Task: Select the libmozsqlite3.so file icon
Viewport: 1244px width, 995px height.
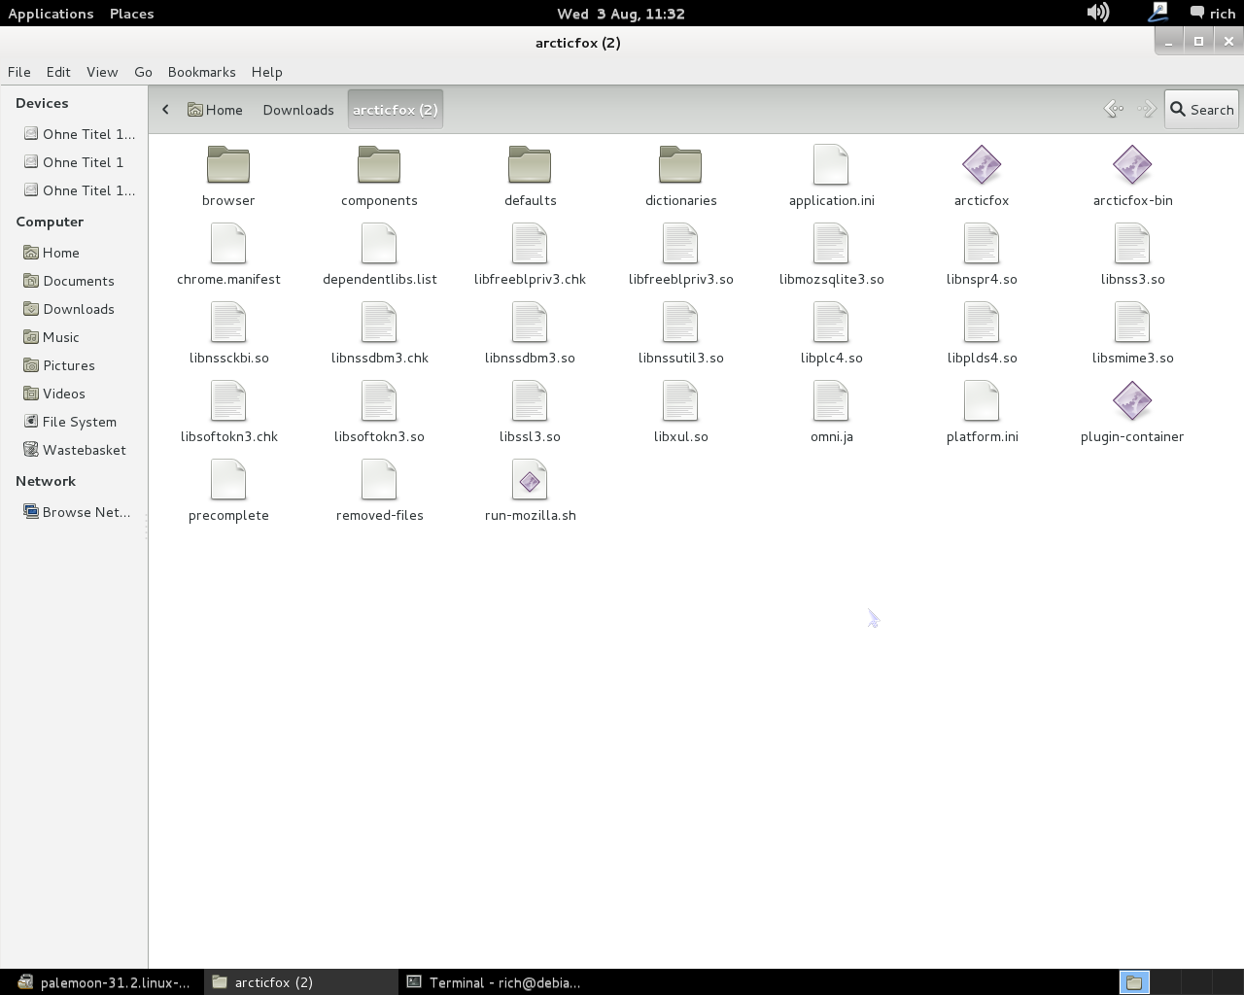Action: [831, 244]
